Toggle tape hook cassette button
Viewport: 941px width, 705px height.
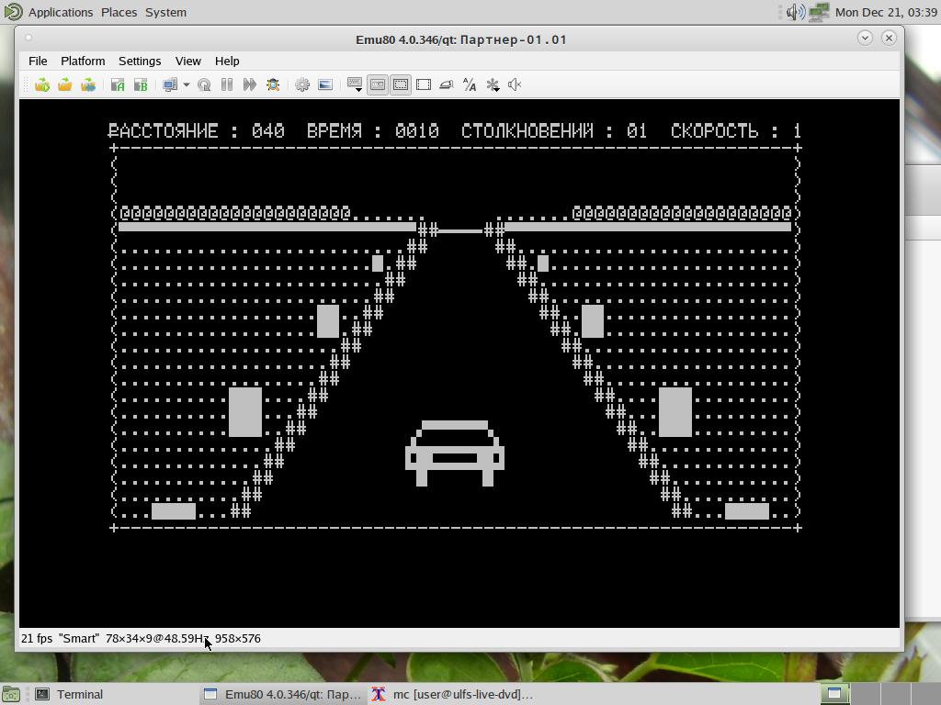[378, 84]
